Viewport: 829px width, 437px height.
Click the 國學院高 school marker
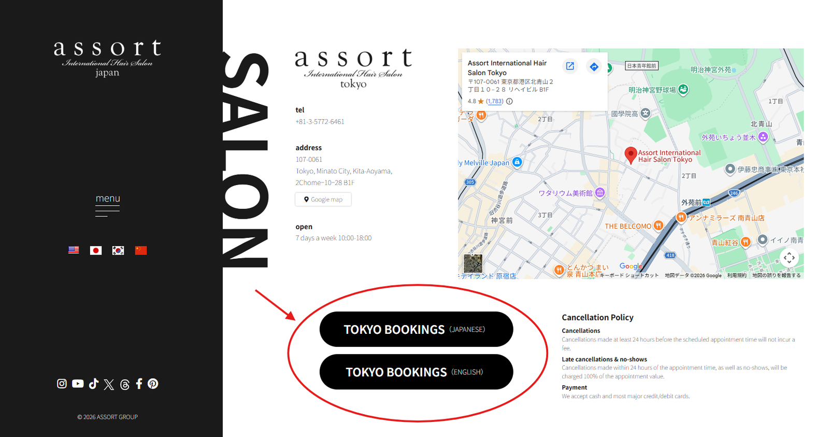pos(645,113)
